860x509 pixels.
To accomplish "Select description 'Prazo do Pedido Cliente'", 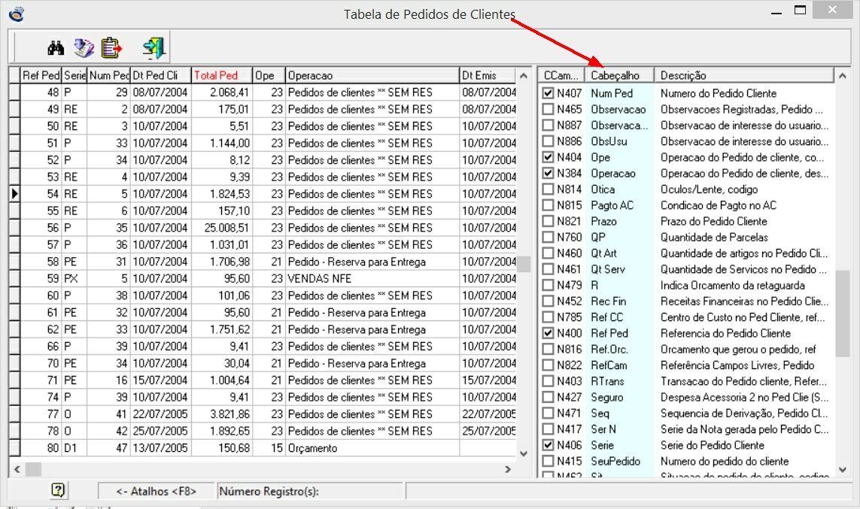I will coord(713,221).
